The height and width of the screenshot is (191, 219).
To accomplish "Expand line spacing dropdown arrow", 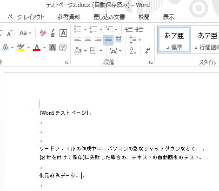I will (139, 40).
